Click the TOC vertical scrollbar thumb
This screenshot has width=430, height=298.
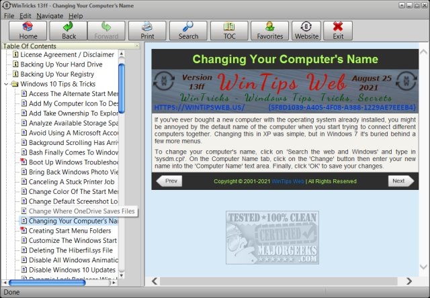[122, 88]
